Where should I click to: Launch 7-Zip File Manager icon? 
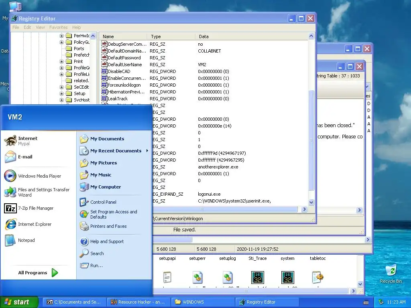10,208
